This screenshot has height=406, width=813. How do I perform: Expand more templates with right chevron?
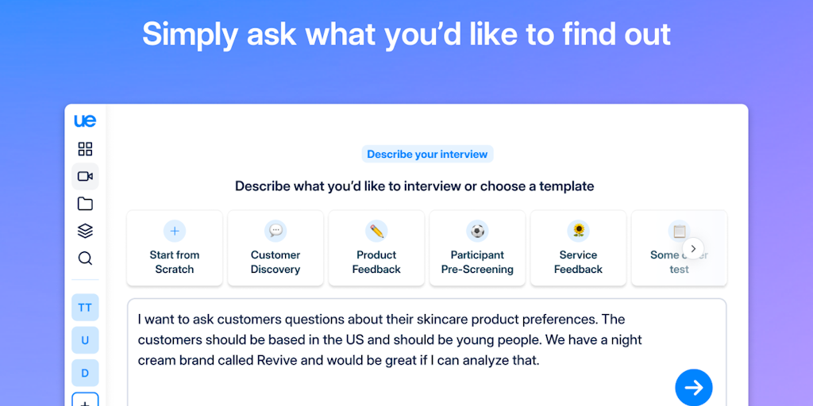pos(693,248)
